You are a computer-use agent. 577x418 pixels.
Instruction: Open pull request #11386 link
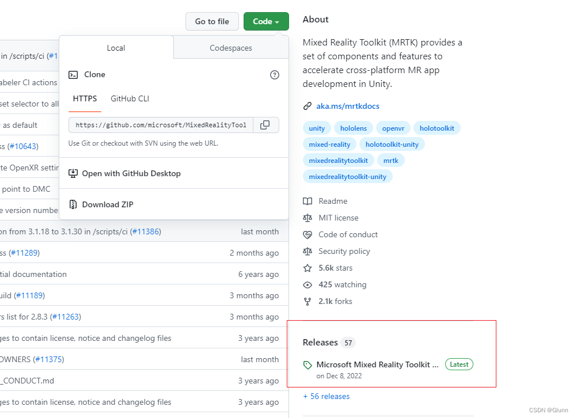[x=145, y=232]
